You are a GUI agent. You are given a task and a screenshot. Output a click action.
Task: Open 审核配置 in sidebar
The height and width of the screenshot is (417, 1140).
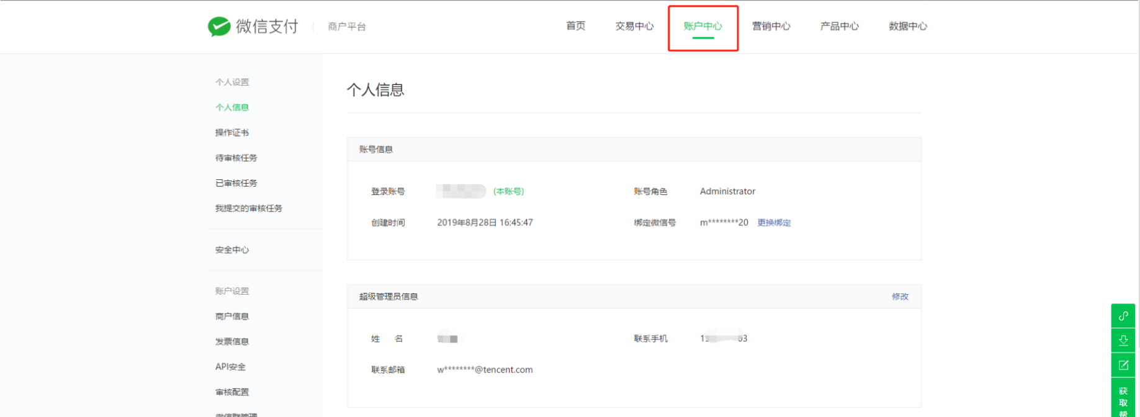232,392
